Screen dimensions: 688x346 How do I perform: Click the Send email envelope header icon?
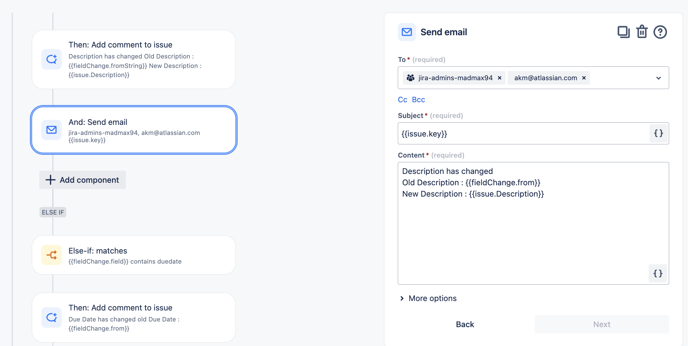pyautogui.click(x=407, y=32)
